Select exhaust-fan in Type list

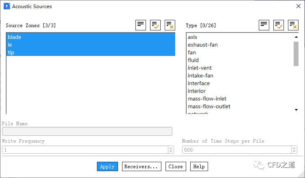click(x=203, y=45)
